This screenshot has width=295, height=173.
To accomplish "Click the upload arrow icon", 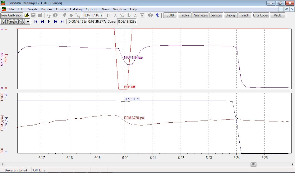I will tap(49, 15).
